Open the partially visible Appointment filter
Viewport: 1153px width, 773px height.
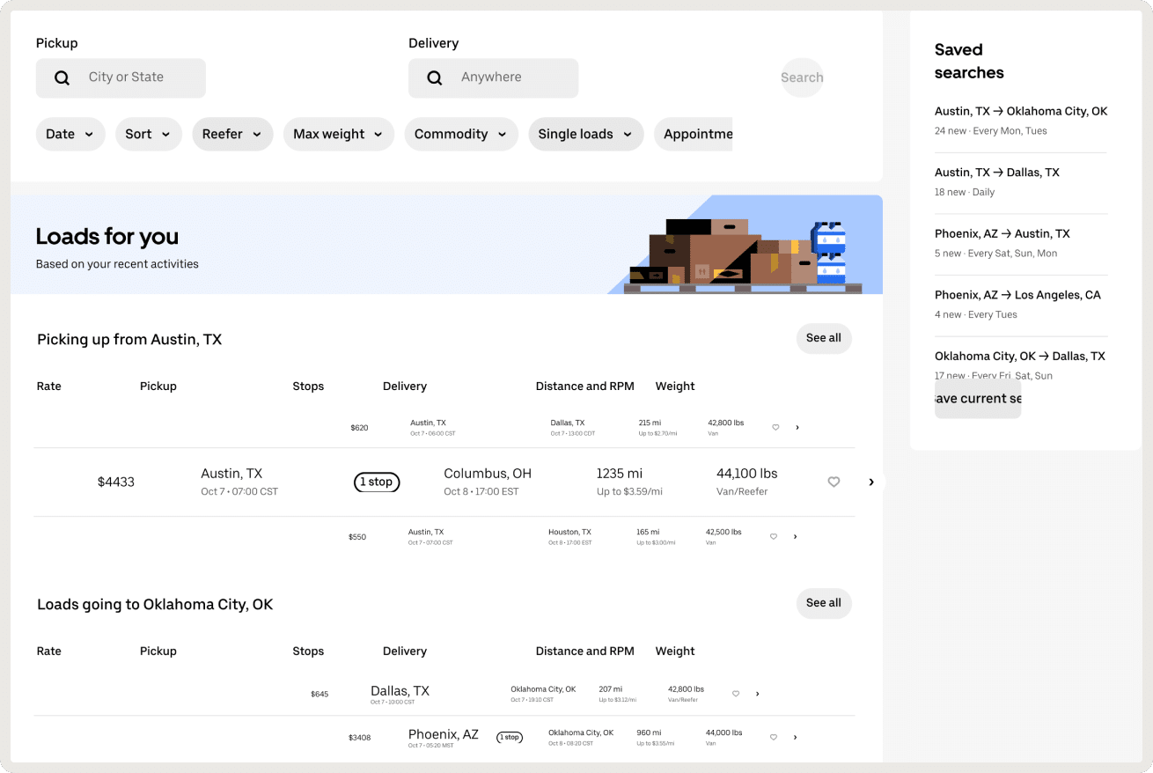[x=694, y=134]
